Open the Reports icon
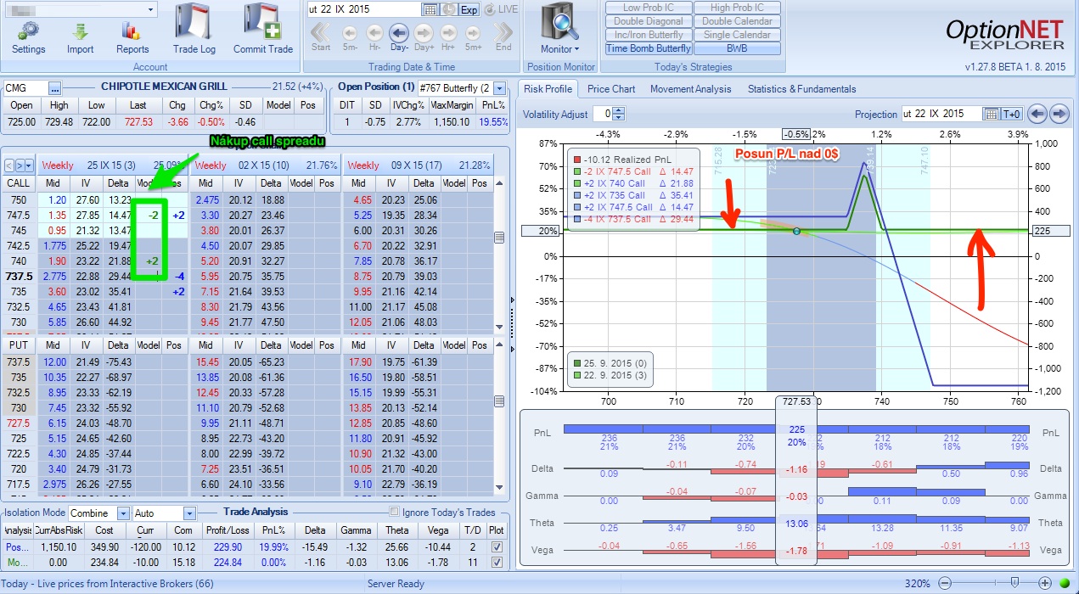The height and width of the screenshot is (594, 1079). coord(132,31)
